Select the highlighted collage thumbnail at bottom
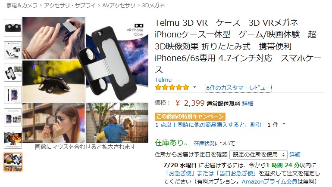The height and width of the screenshot is (187, 332). point(13,162)
